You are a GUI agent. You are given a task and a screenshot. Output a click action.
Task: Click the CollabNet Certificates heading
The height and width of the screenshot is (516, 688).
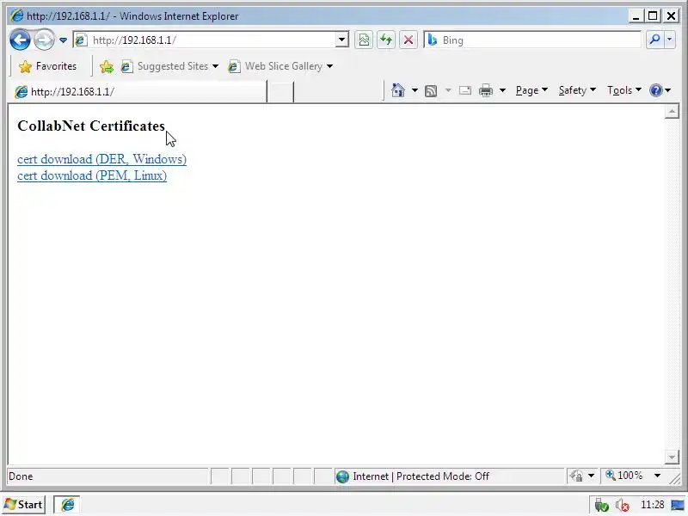(x=91, y=126)
